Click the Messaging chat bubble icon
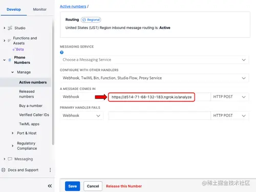The height and width of the screenshot is (192, 256). pyautogui.click(x=10, y=159)
